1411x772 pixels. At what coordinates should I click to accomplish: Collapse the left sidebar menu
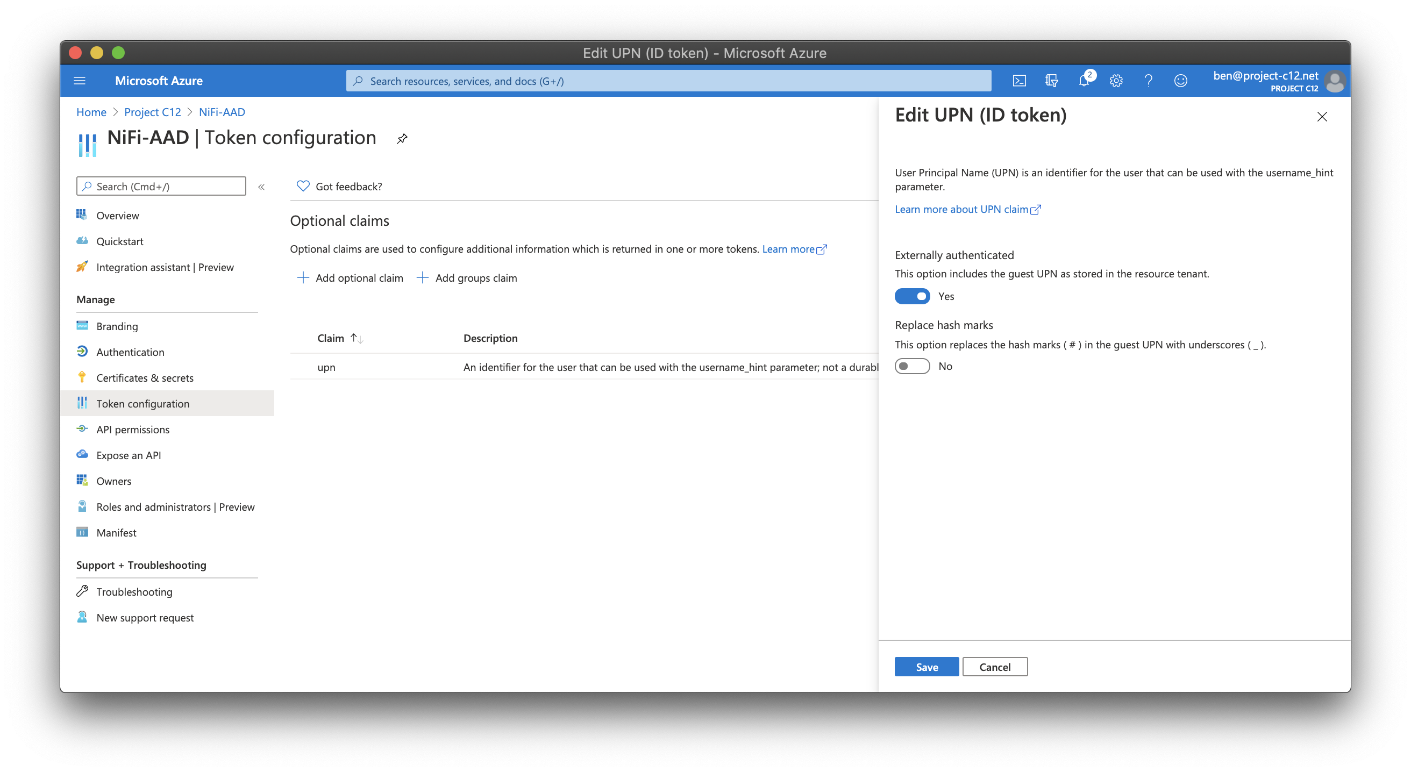point(261,187)
